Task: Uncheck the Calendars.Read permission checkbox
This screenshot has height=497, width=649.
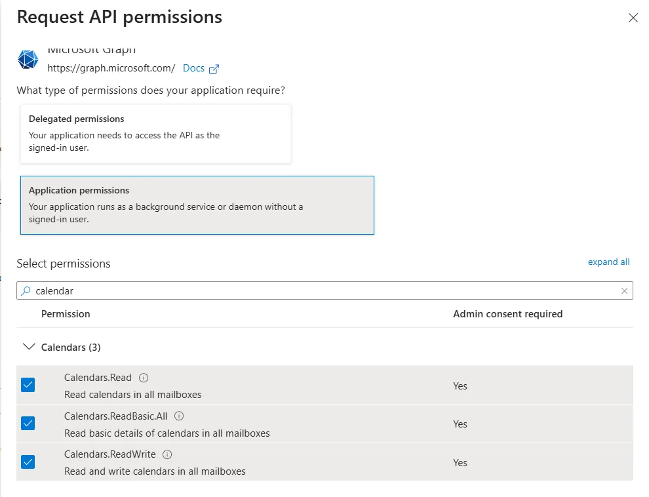Action: pos(28,385)
